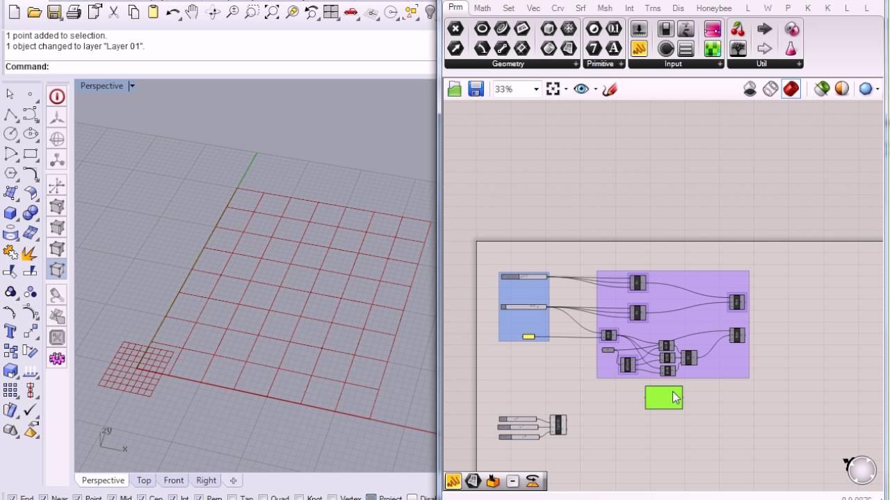Toggle the Mid osnap checkbox
This screenshot has width=890, height=500.
click(x=112, y=498)
